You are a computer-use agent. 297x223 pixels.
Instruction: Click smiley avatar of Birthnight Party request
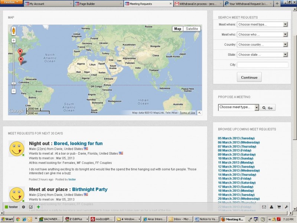(x=17, y=194)
